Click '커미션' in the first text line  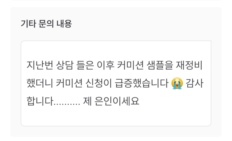pos(130,65)
